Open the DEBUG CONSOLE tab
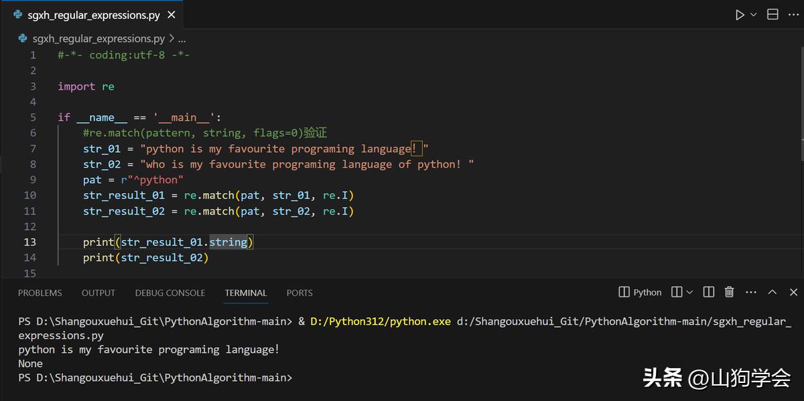The width and height of the screenshot is (804, 401). point(170,293)
